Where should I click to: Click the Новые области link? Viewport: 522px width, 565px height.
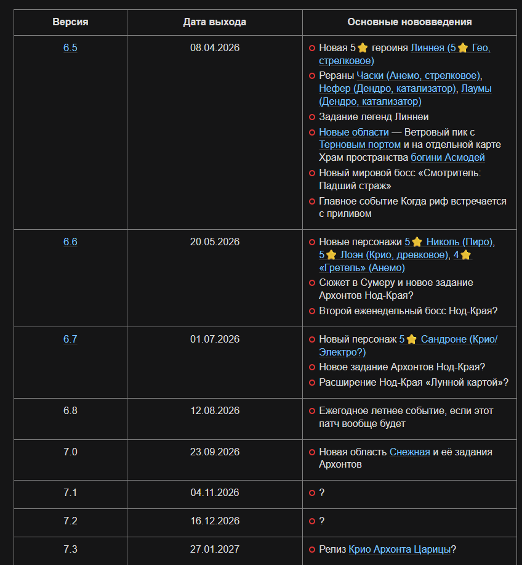click(353, 132)
